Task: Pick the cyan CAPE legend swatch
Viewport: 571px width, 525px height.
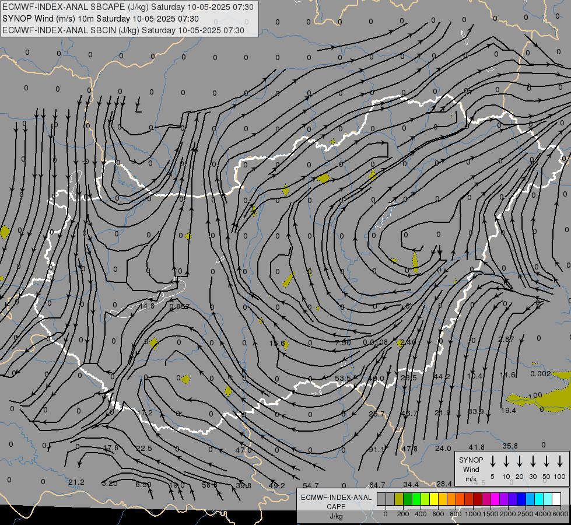Action: pyautogui.click(x=538, y=499)
